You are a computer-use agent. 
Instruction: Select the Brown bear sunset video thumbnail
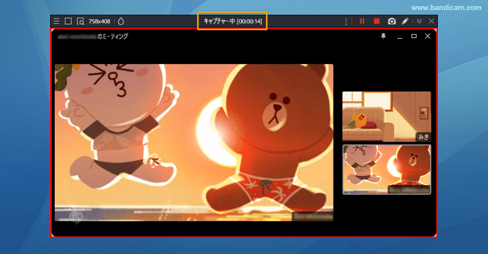point(386,169)
